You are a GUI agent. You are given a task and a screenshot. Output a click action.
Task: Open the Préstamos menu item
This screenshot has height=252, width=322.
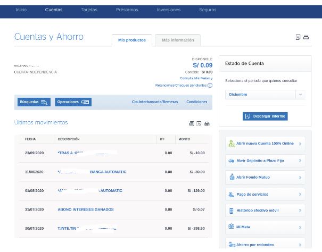pyautogui.click(x=127, y=10)
